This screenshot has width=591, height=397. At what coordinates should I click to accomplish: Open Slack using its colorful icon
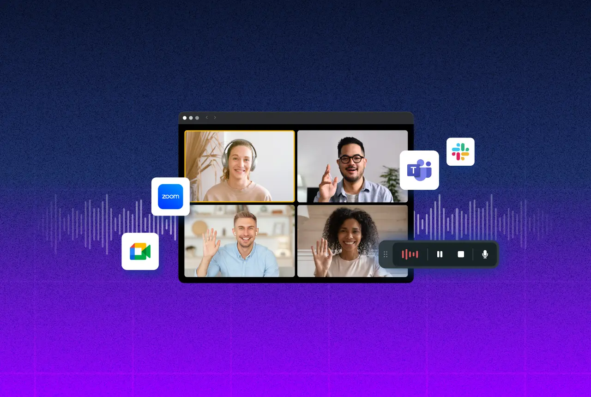point(460,151)
